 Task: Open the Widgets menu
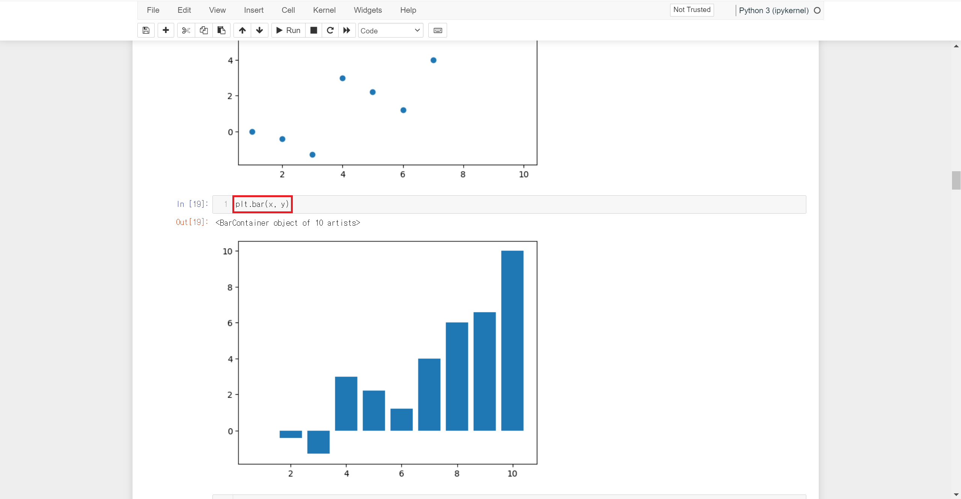368,10
